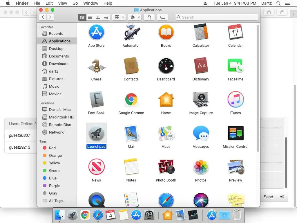Switch to column view in toolbar
Viewport: 297px width, 223px height.
98,17
